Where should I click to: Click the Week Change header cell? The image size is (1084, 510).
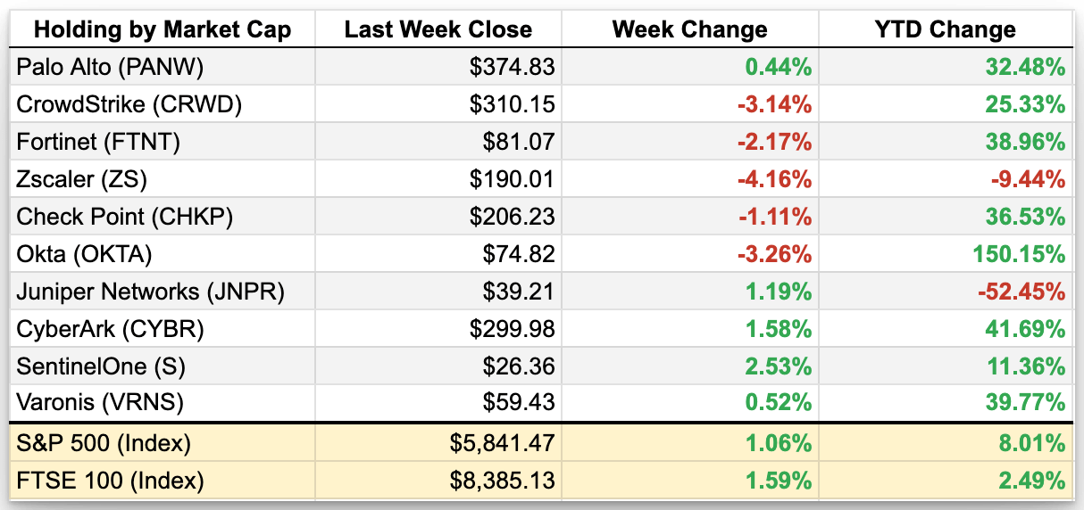pos(689,29)
